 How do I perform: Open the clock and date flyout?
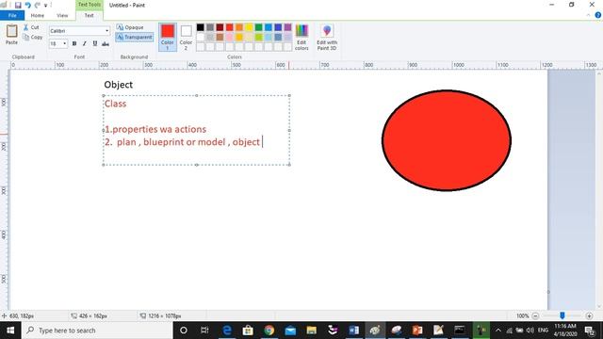coord(565,331)
